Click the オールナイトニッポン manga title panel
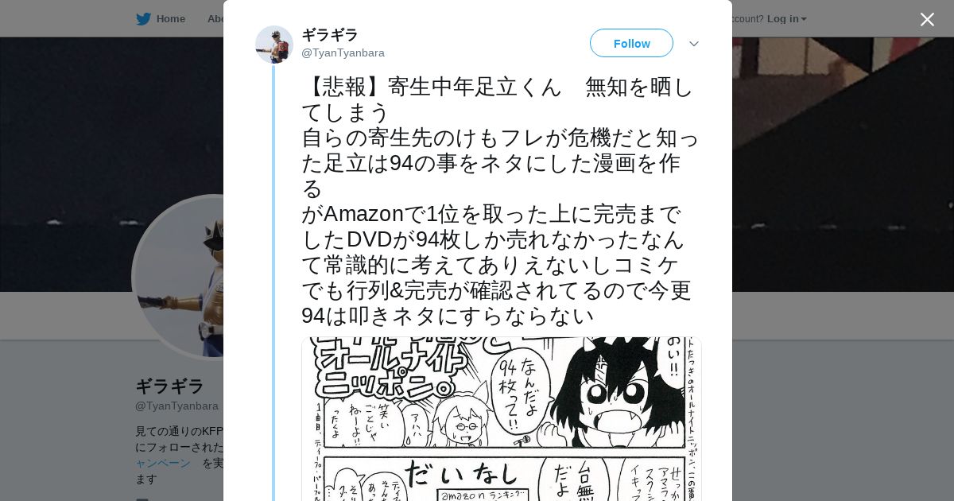 [391, 369]
